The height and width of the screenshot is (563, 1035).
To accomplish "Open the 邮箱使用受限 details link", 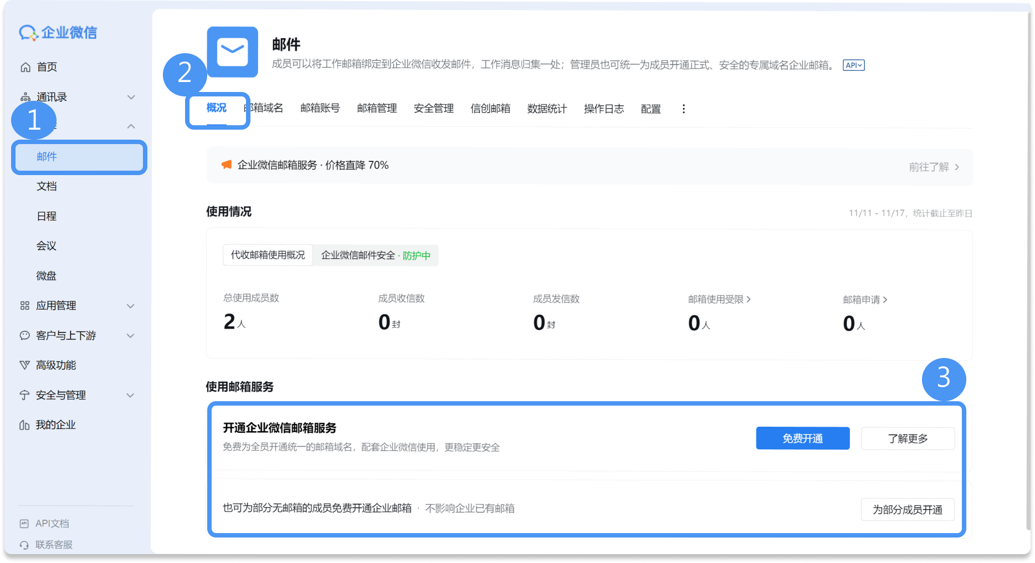I will click(719, 299).
